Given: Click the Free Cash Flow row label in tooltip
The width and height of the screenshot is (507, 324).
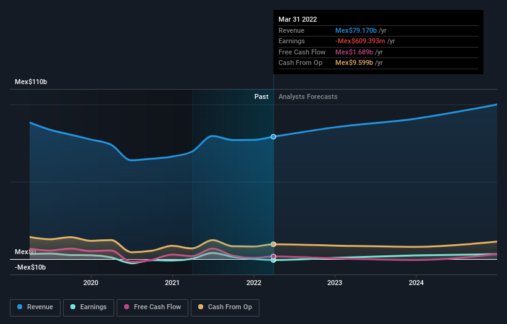Looking at the screenshot, I should point(302,52).
